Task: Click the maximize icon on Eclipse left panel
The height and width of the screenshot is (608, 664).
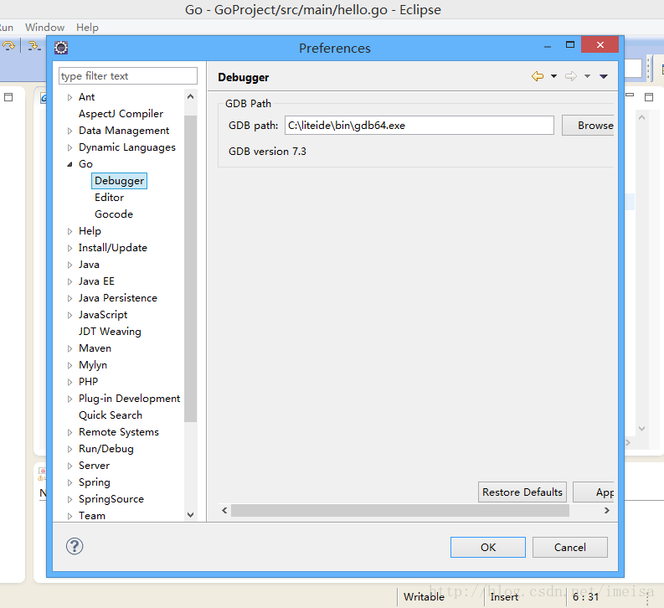Action: pyautogui.click(x=8, y=97)
